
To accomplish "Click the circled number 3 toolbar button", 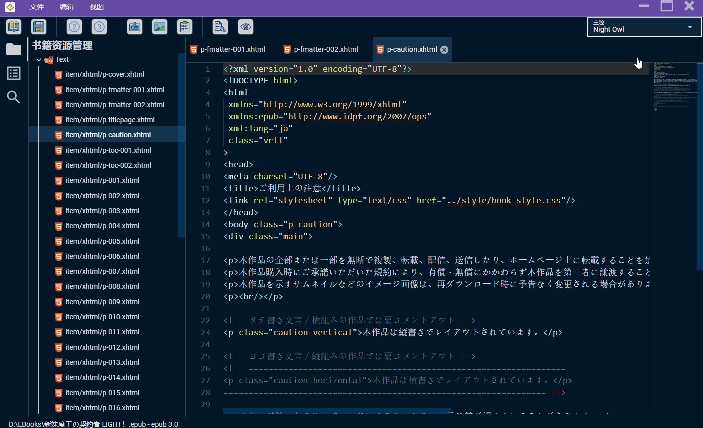I will click(x=99, y=27).
